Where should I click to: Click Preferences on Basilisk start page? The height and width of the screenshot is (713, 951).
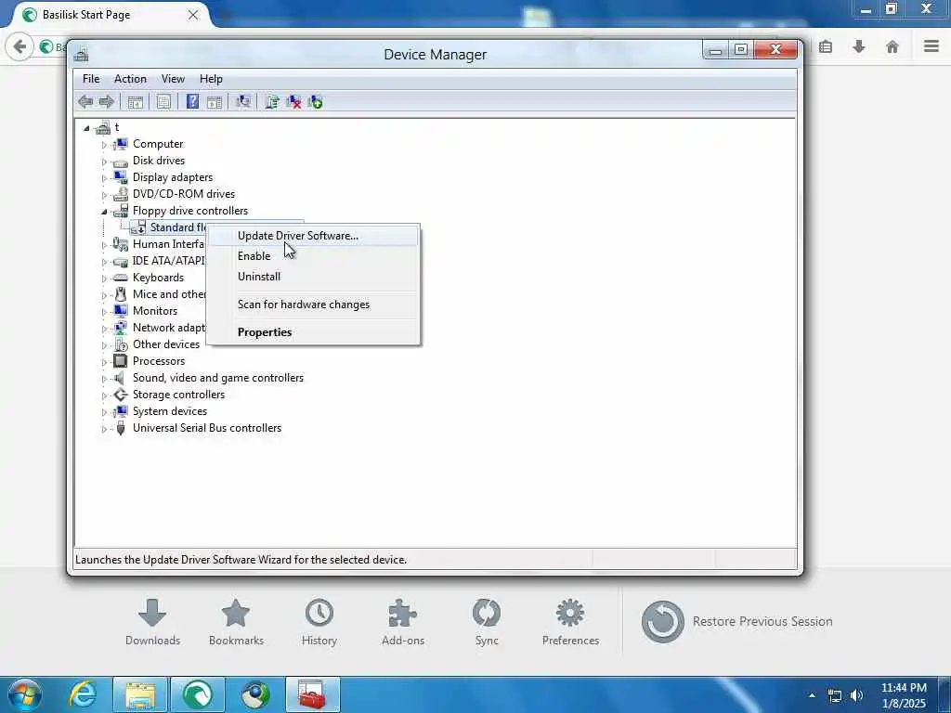[x=570, y=621]
